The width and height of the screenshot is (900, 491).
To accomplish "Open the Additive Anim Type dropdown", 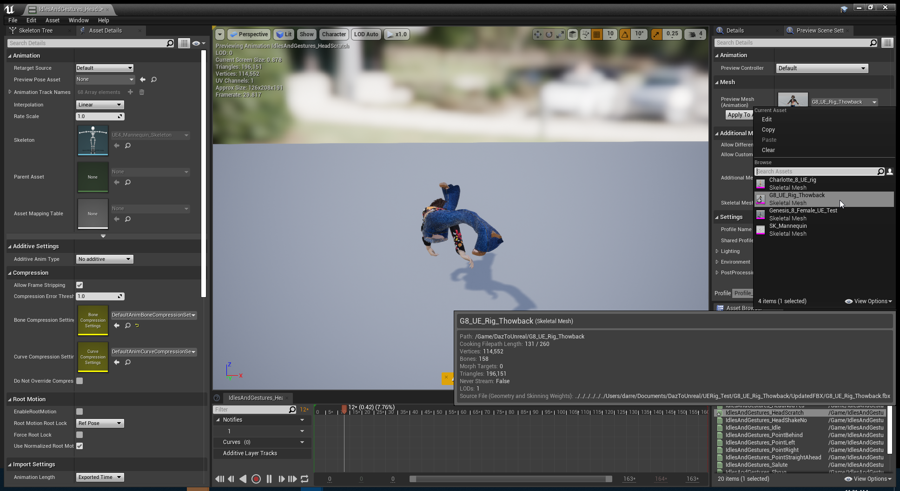I will (105, 259).
